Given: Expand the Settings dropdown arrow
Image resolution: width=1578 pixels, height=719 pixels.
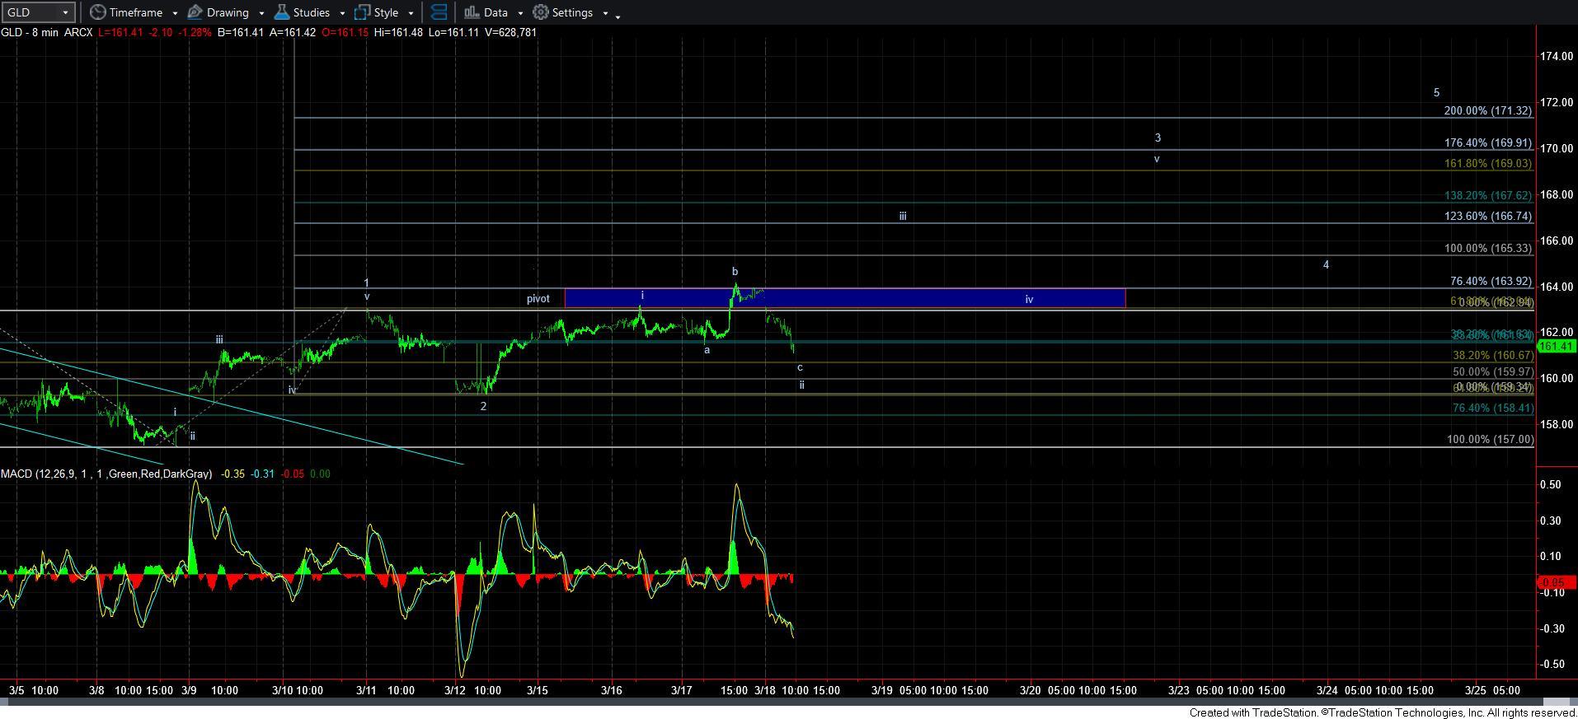Looking at the screenshot, I should [x=605, y=13].
